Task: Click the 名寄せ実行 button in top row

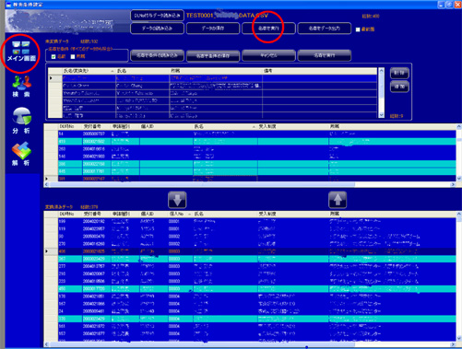Action: 268,29
